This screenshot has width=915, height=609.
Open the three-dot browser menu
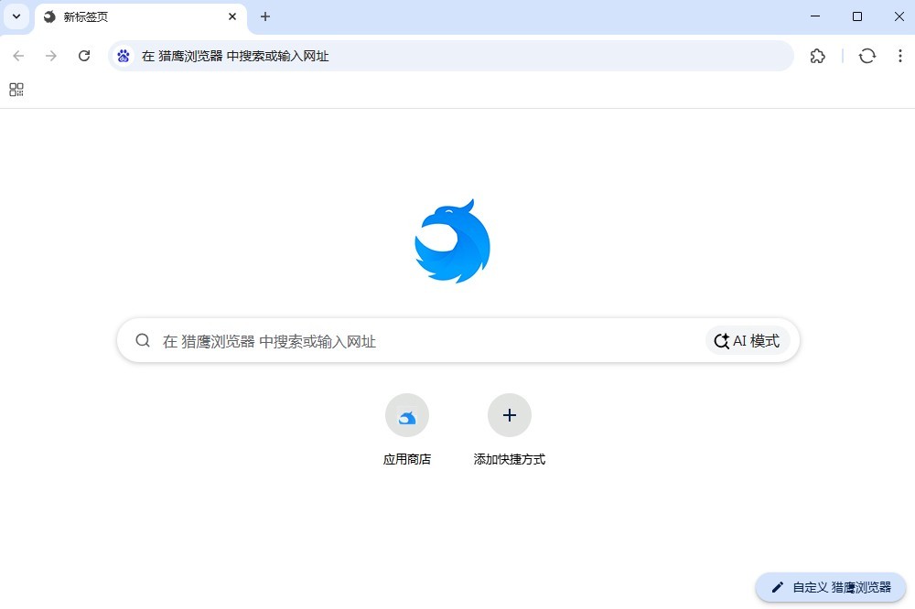(x=899, y=56)
